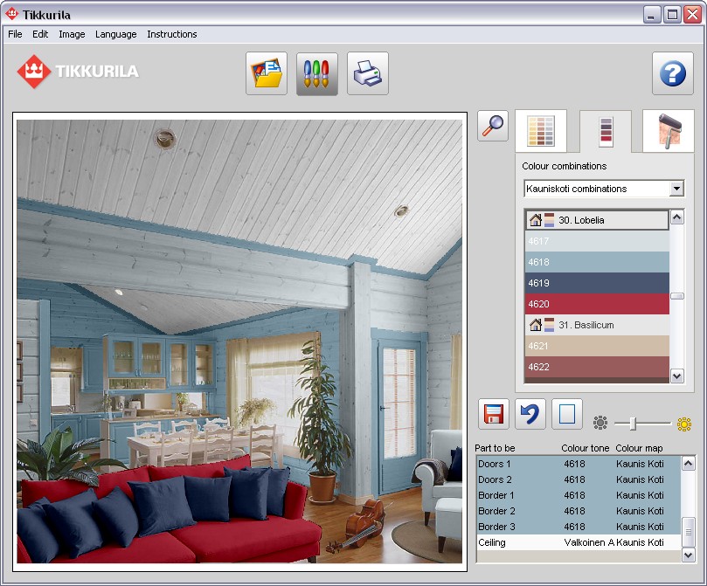Select the 31. Basilicum combination header
Viewport: 707px width, 586px height.
(x=597, y=325)
